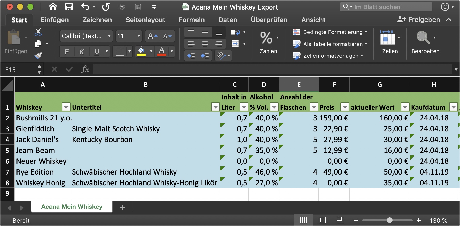Decrease the indent

click(x=191, y=56)
